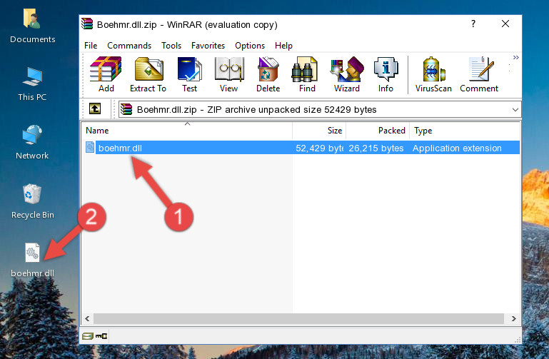The height and width of the screenshot is (359, 549).
Task: Add an archive Comment
Action: click(x=479, y=74)
